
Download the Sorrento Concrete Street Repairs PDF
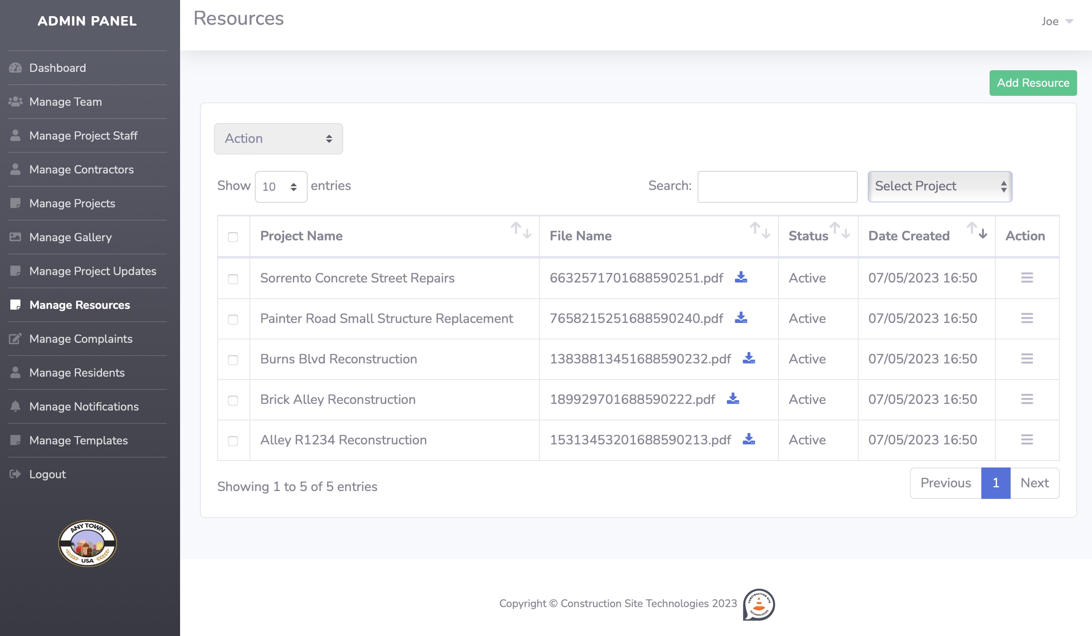click(741, 277)
